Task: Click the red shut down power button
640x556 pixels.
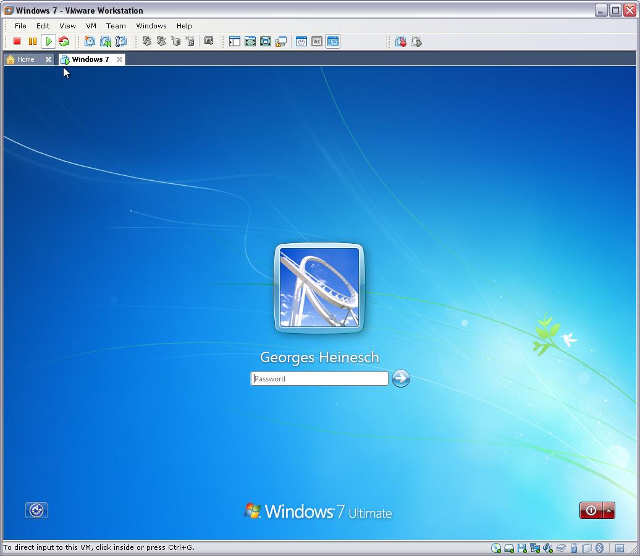Action: click(x=591, y=510)
